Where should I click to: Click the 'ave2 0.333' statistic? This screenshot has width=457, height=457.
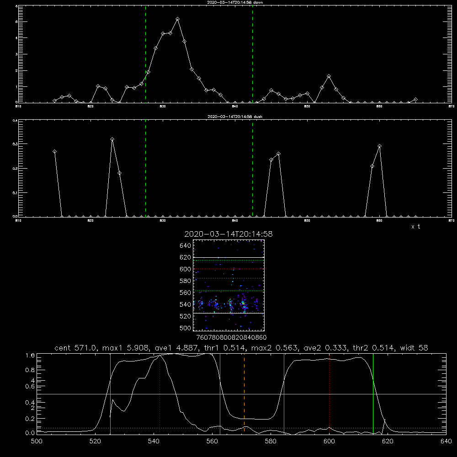click(x=326, y=348)
